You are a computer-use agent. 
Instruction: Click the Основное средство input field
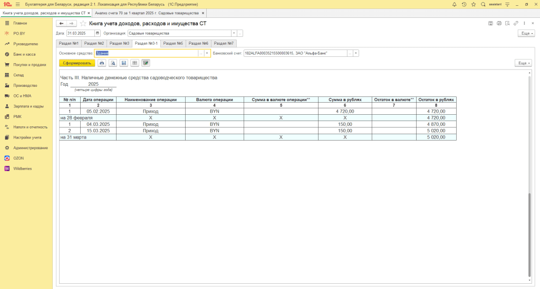pos(147,53)
